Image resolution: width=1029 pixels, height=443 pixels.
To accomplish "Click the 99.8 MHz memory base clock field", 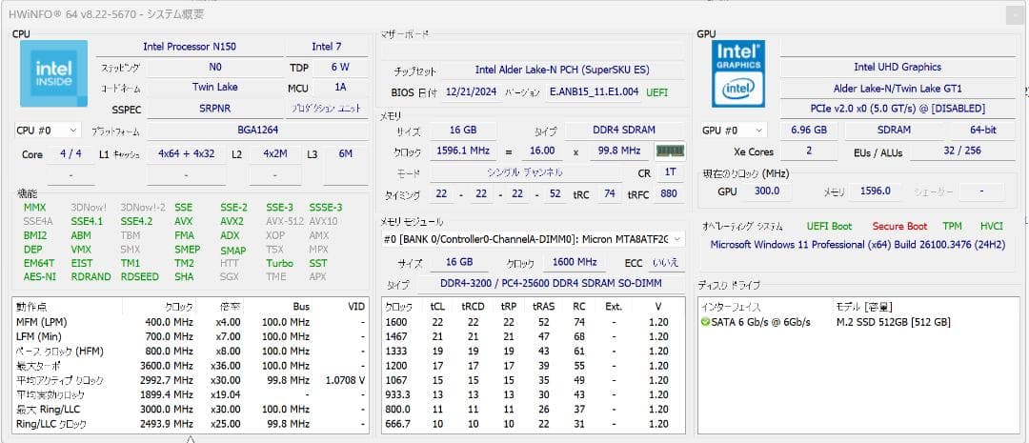I will pyautogui.click(x=619, y=151).
